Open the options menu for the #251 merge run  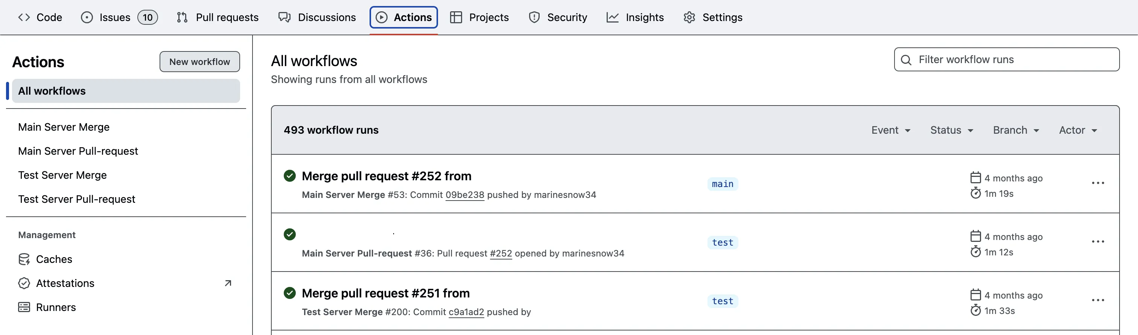(1098, 300)
